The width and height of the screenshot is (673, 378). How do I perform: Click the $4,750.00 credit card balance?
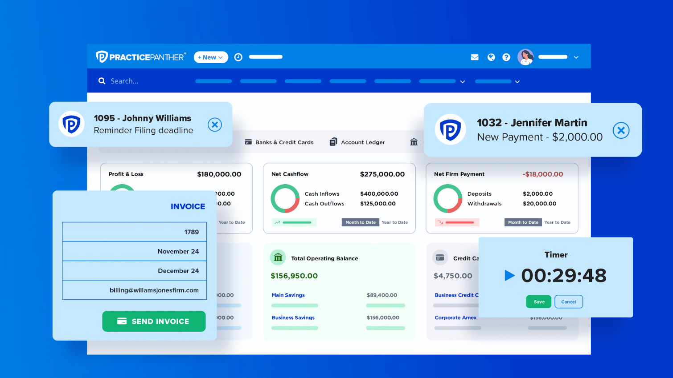point(453,276)
